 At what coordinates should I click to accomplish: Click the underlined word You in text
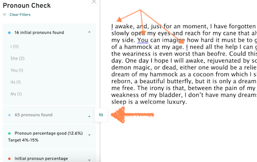(143, 40)
